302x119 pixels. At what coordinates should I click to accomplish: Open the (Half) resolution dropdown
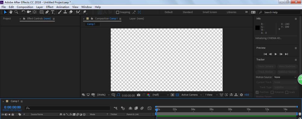tap(161, 95)
